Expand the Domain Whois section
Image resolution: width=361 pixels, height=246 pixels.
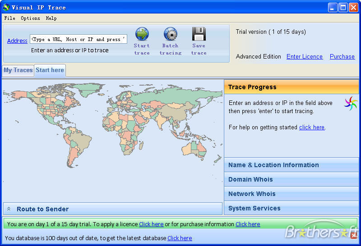pos(291,179)
